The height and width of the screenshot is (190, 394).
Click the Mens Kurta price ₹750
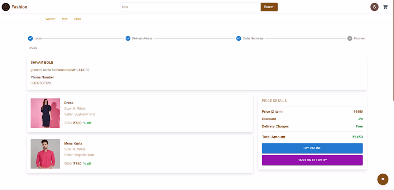pos(77,164)
